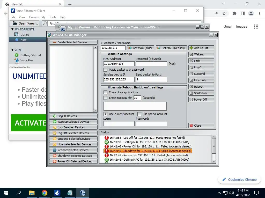This screenshot has width=265, height=198.
Task: Click Reboot Selected Devices
Action: pyautogui.click(x=73, y=150)
